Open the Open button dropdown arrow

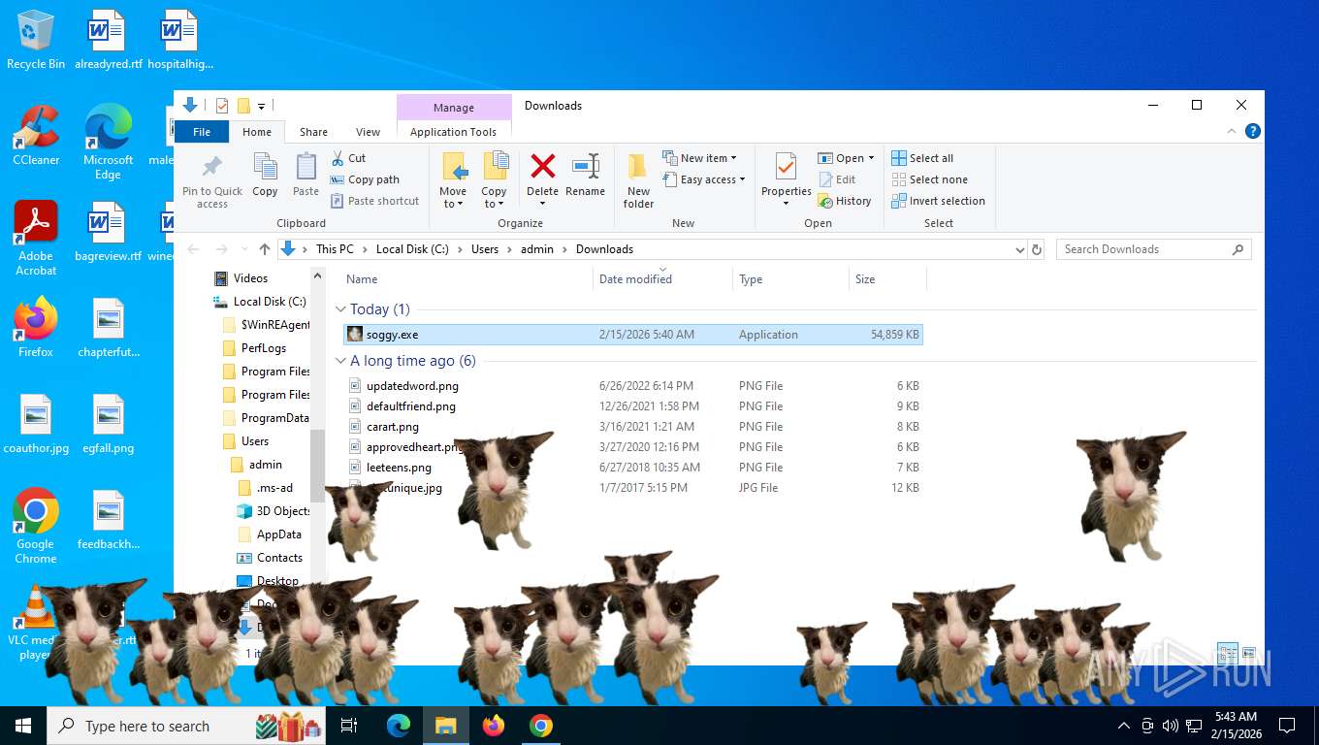tap(871, 158)
